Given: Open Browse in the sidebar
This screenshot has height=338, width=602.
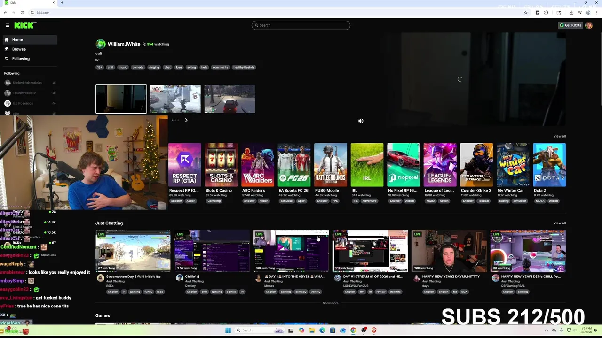Looking at the screenshot, I should (30, 49).
